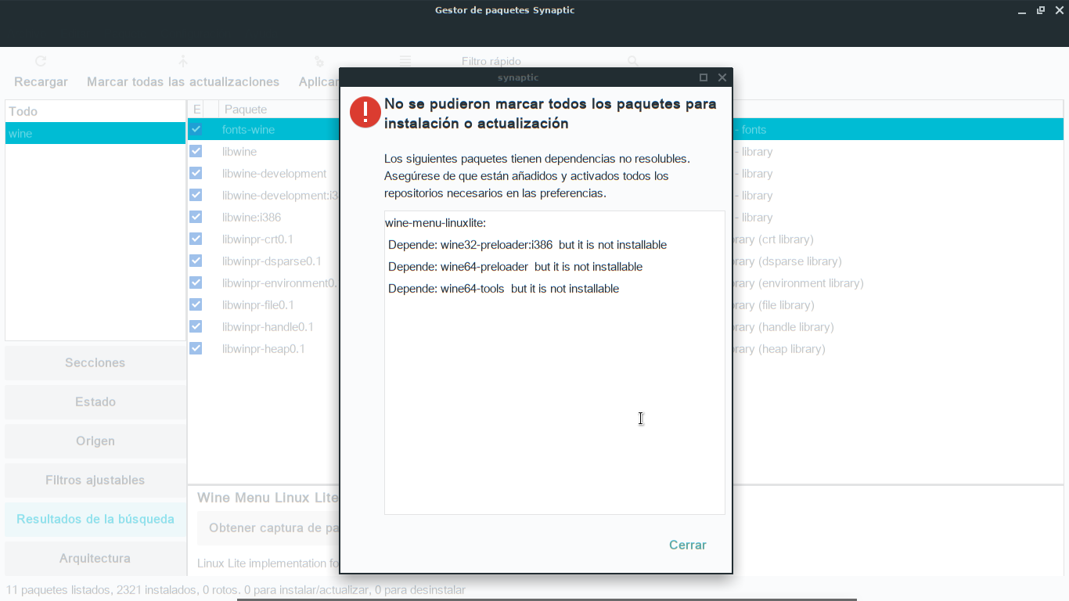Image resolution: width=1069 pixels, height=601 pixels.
Task: Click the Recargar toolbar label
Action: coord(41,81)
